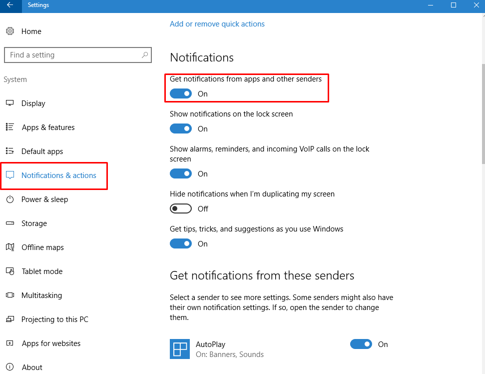Click the Display monitor icon
Image resolution: width=485 pixels, height=374 pixels.
(10, 103)
